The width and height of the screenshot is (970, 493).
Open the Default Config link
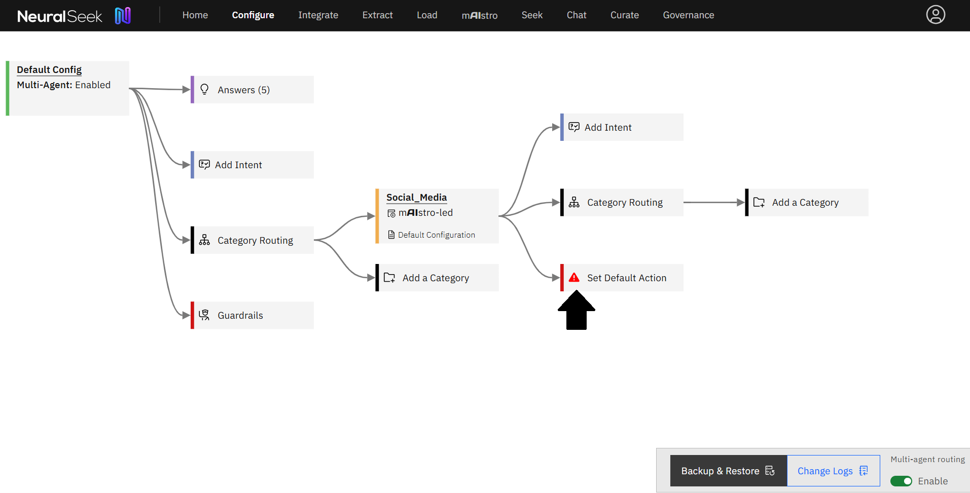tap(49, 69)
